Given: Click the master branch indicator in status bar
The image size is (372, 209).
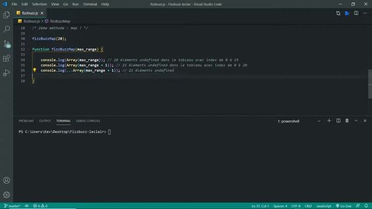Looking at the screenshot, I should pyautogui.click(x=12, y=206).
